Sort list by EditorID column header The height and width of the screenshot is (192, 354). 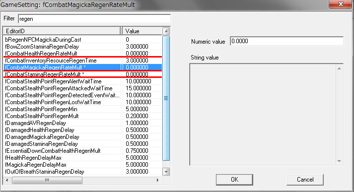point(62,31)
